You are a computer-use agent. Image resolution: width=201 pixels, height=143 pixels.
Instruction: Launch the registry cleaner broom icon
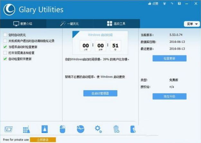coord(26,129)
